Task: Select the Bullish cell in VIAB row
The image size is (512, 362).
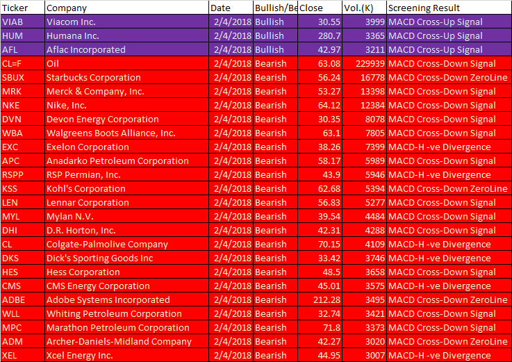Action: pyautogui.click(x=275, y=22)
